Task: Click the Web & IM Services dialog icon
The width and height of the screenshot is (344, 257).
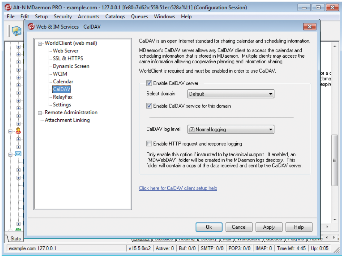Action: click(x=31, y=26)
